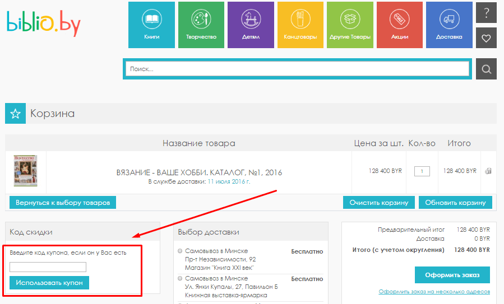Click the coupon code input field
The width and height of the screenshot is (504, 304).
(48, 267)
